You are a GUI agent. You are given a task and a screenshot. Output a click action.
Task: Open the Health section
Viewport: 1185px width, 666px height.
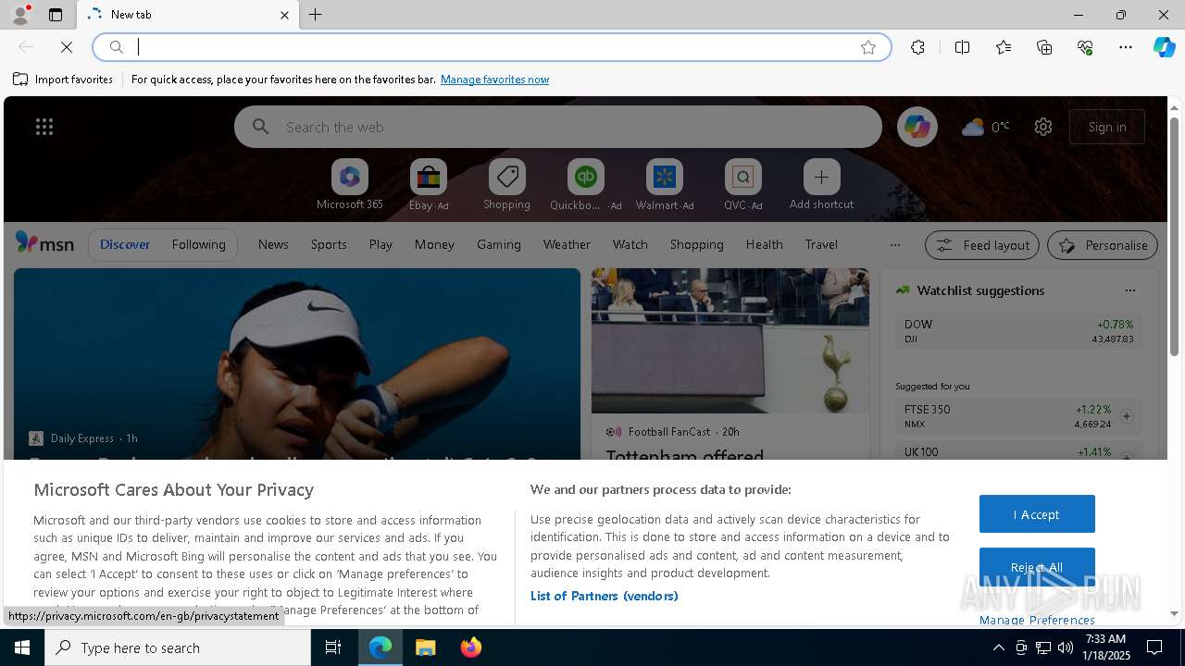click(x=764, y=244)
